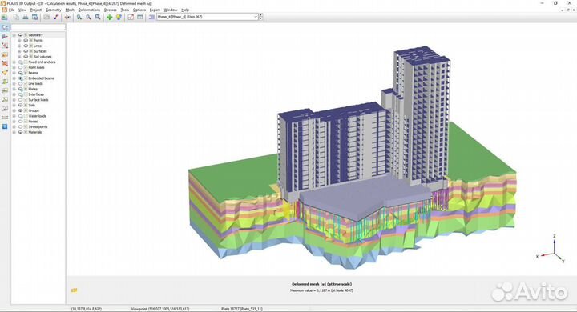577x312 pixels.
Task: Click the red dotted selection sidebar icon
Action: point(5,46)
